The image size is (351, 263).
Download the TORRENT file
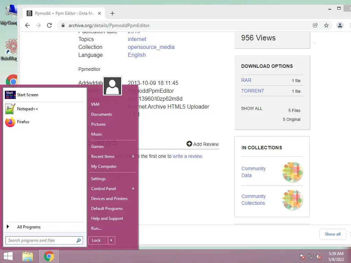[x=253, y=91]
